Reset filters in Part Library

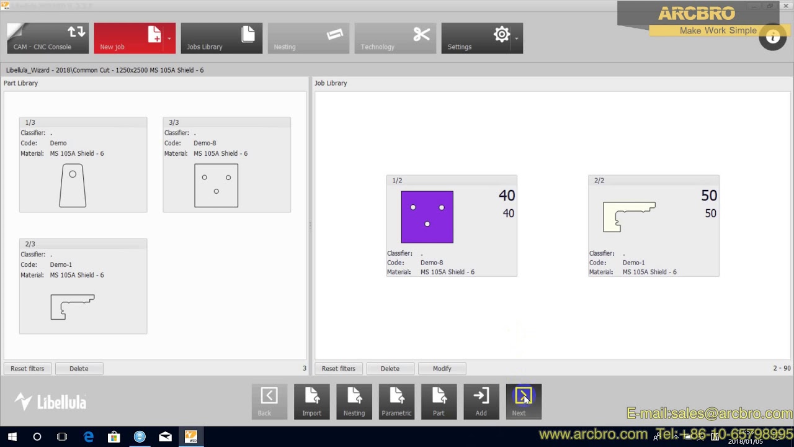(x=27, y=368)
